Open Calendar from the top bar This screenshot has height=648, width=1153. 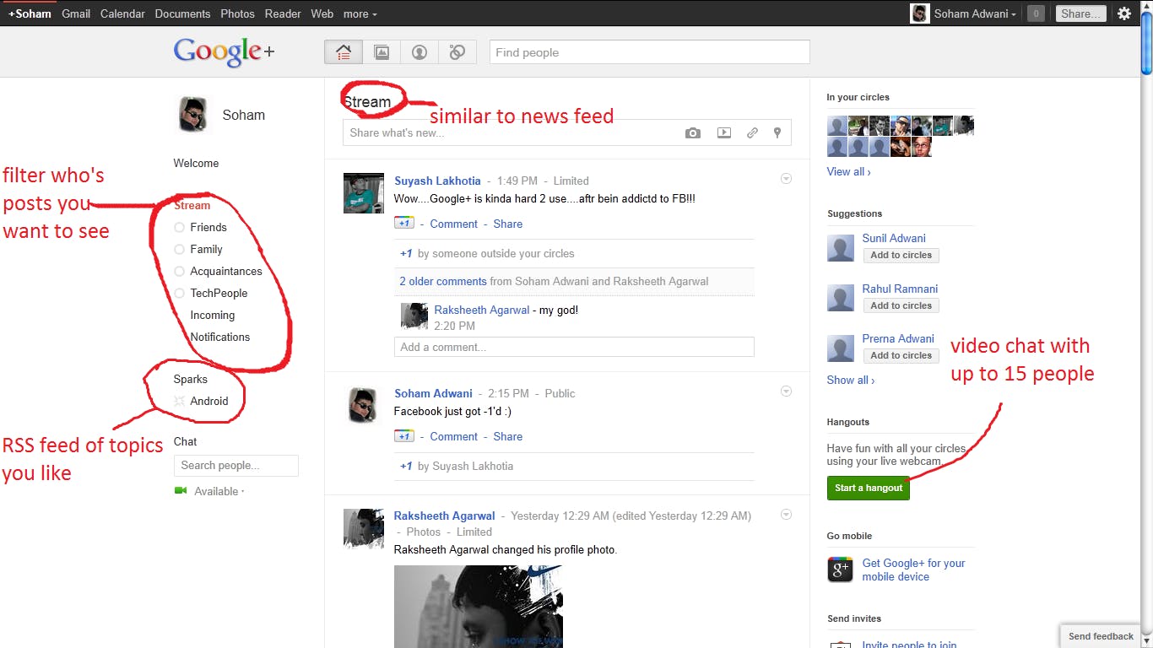pos(122,13)
